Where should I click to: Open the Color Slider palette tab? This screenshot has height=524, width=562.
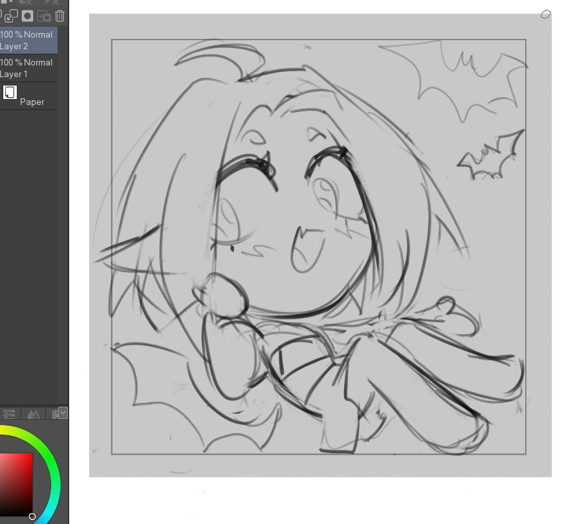click(9, 414)
